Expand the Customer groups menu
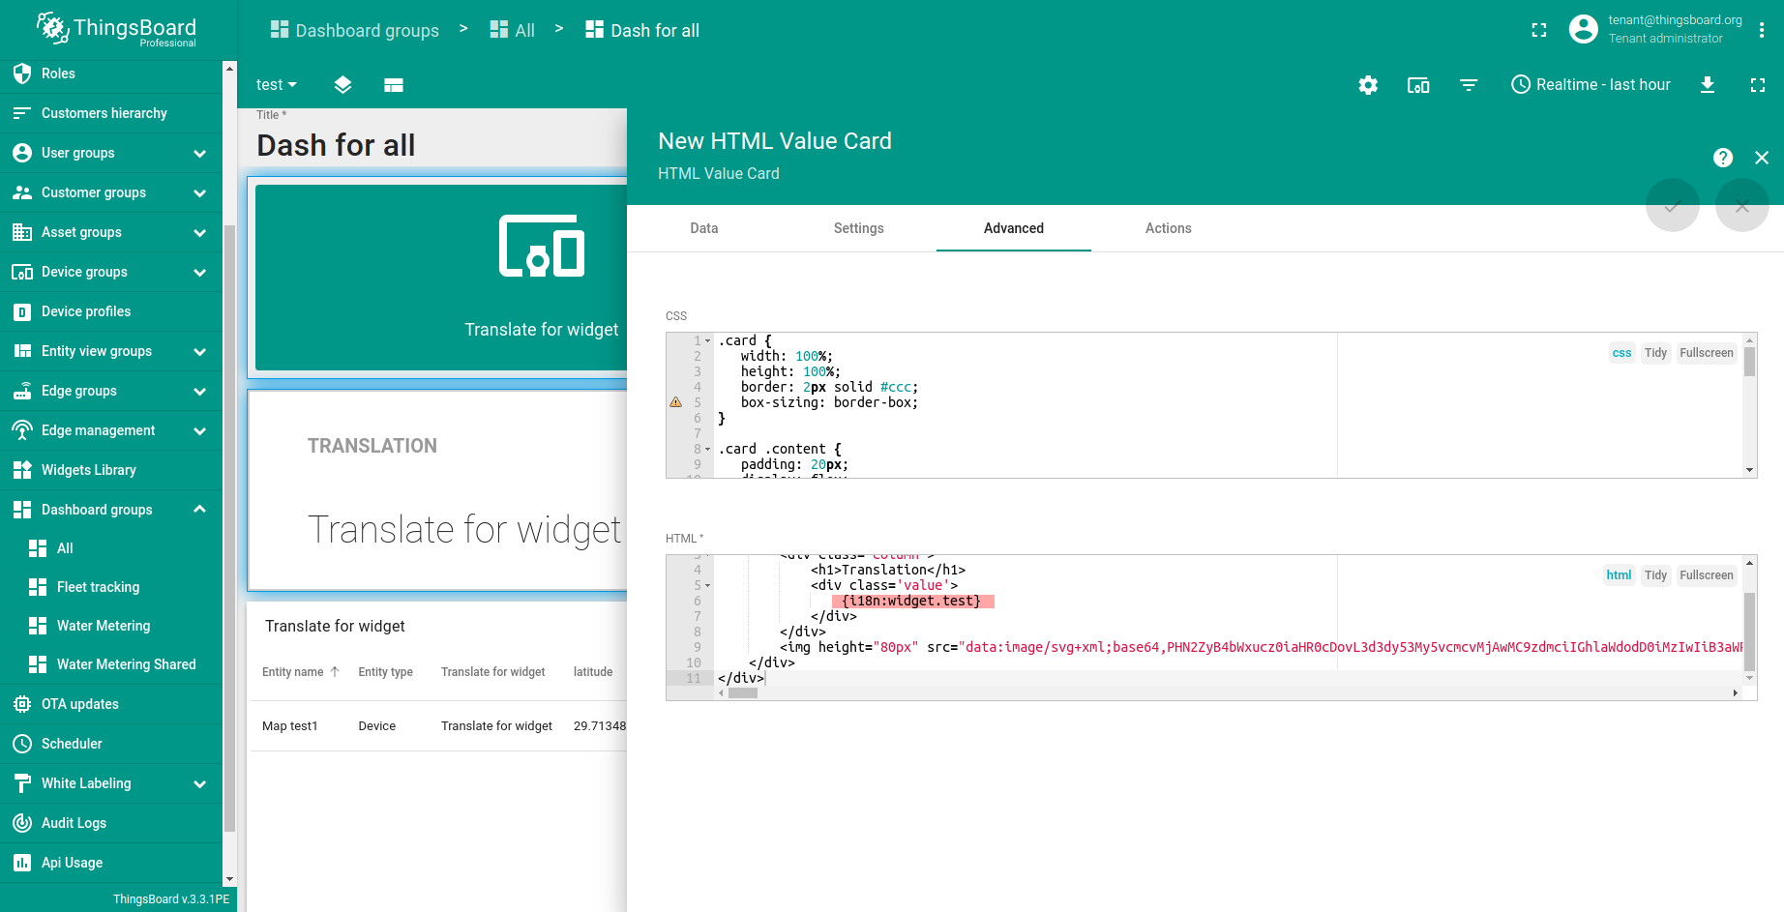The width and height of the screenshot is (1784, 912). pyautogui.click(x=199, y=192)
